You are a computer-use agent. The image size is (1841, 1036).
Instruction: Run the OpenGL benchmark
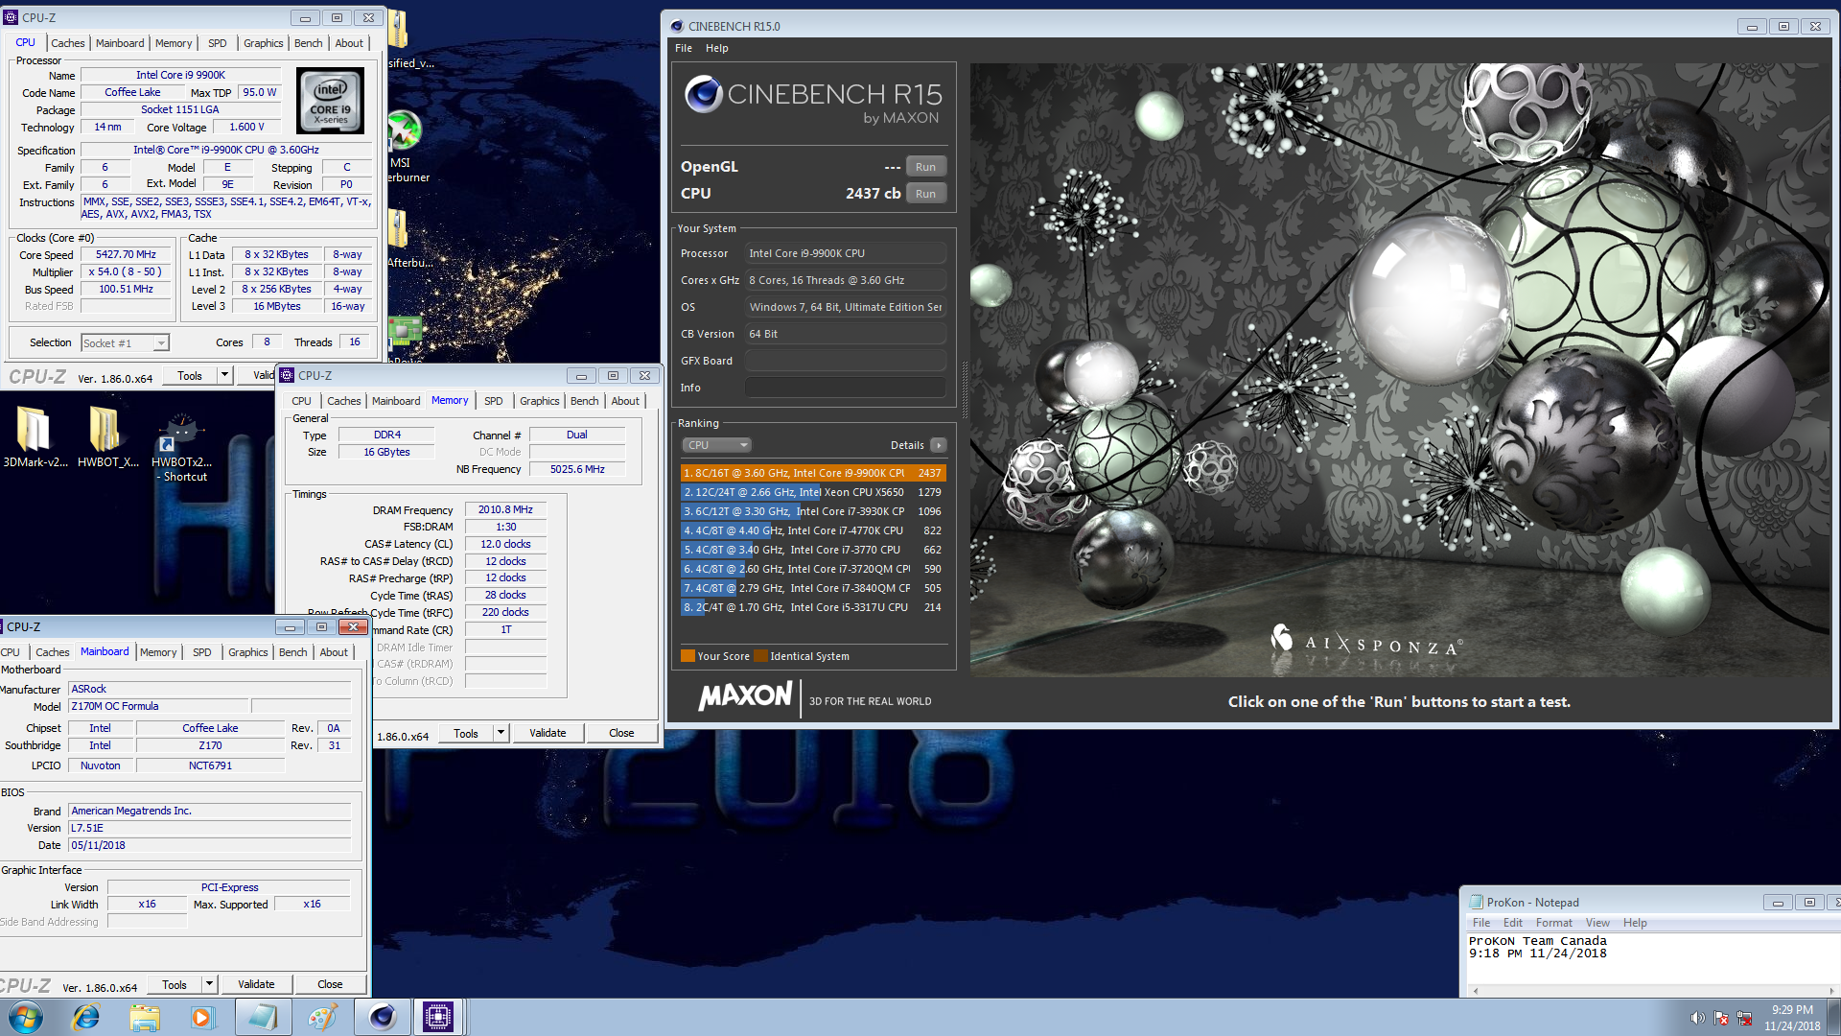(x=925, y=167)
